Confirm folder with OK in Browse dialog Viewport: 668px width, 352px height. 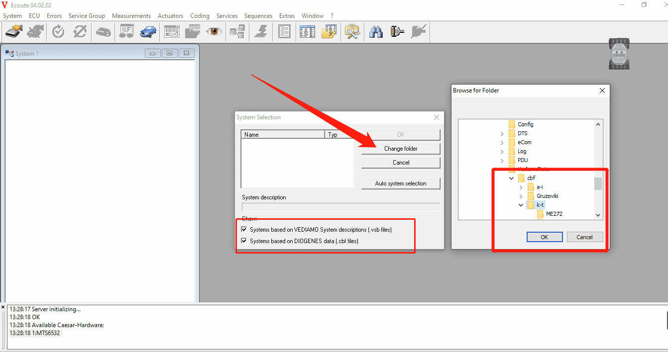coord(544,237)
